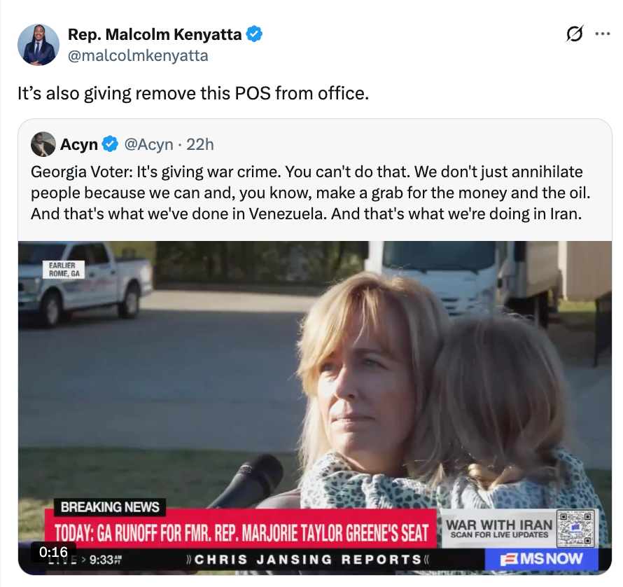The width and height of the screenshot is (623, 587).
Task: Click the Earlier Rome, GA location tag
Action: (64, 269)
